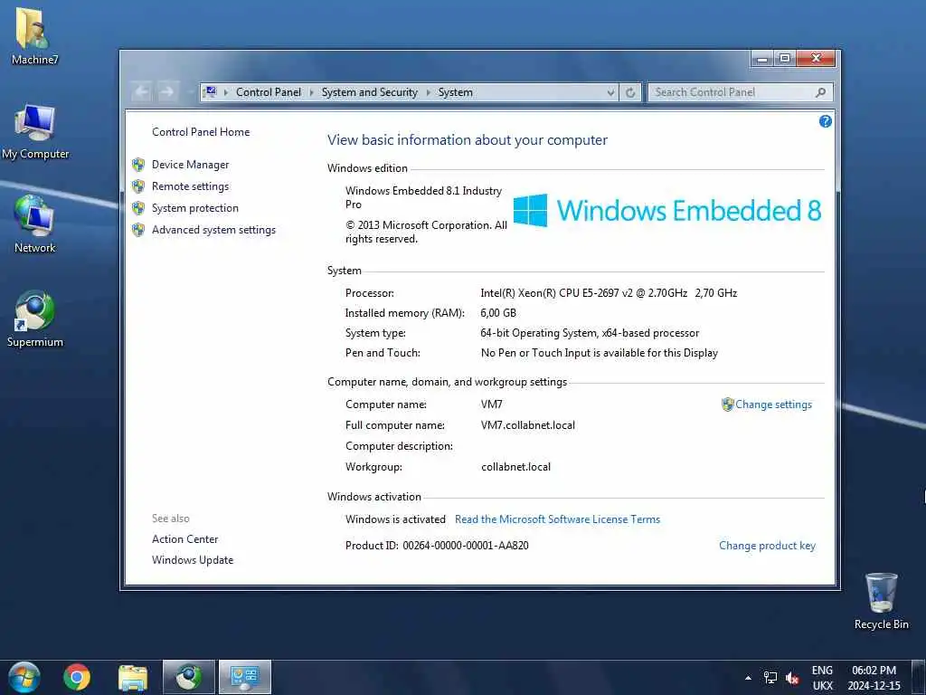Open Control Panel Home

point(201,132)
